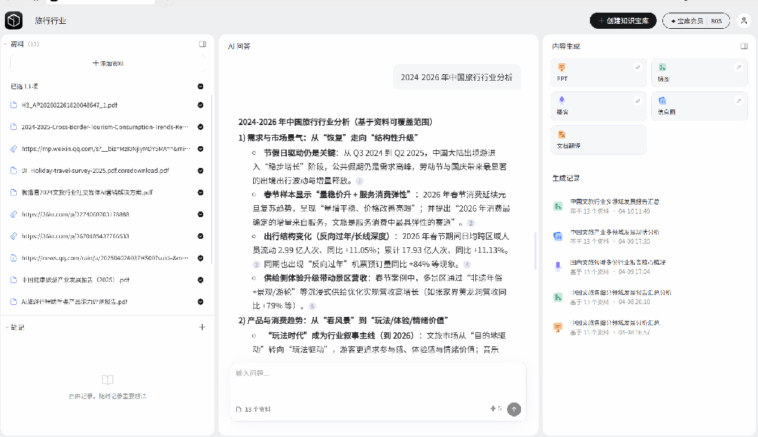Image resolution: width=758 pixels, height=437 pixels.
Task: Click mind map icon of 04-10 11:49 record
Action: click(x=558, y=206)
